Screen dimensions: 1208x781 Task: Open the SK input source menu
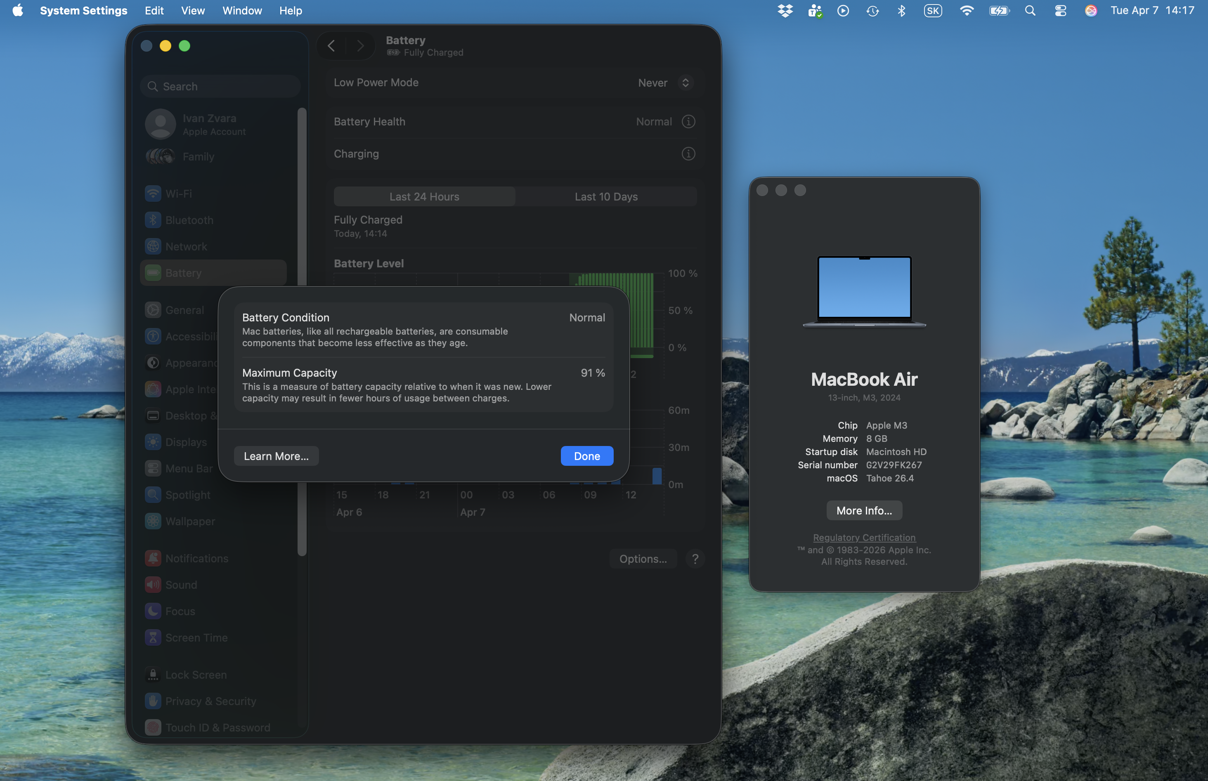click(x=932, y=11)
